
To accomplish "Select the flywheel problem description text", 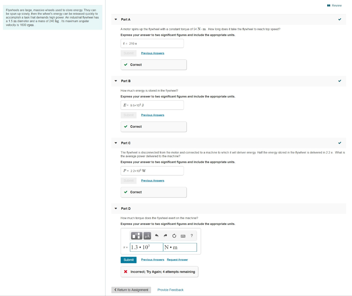I will click(53, 18).
